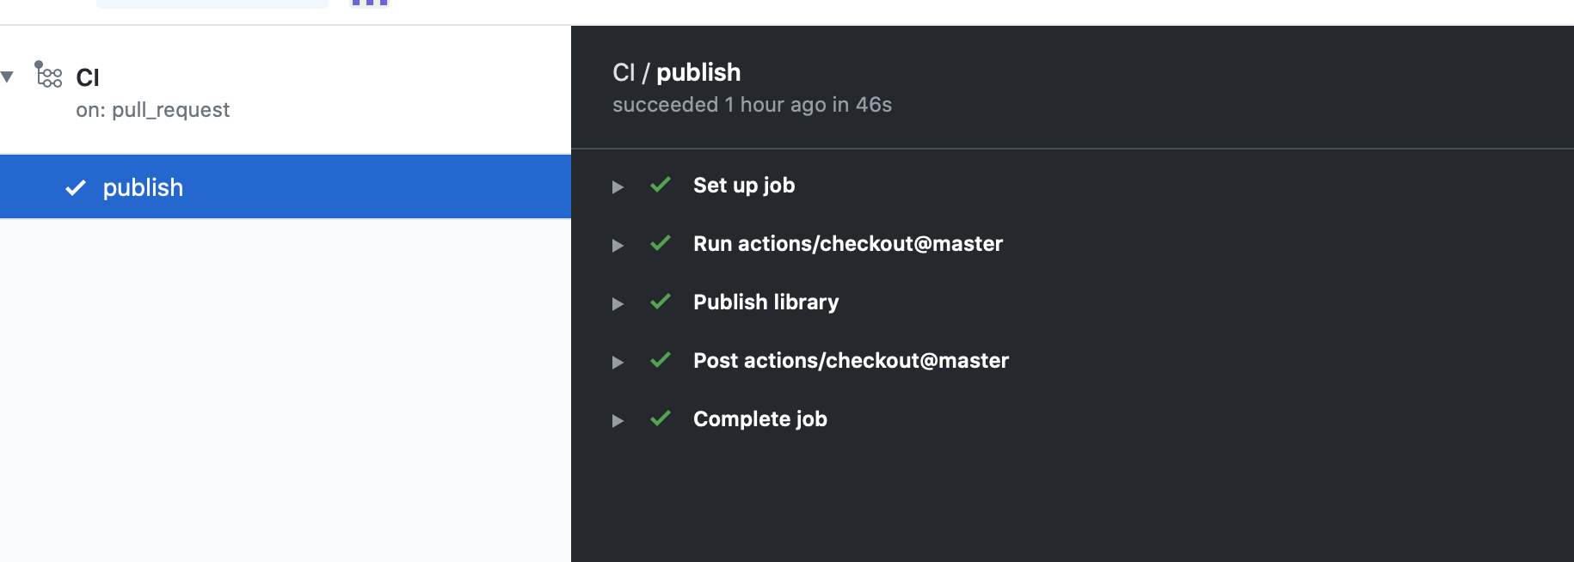Screen dimensions: 1574x562
Task: Click the on: pull_request trigger text
Action: coord(152,110)
